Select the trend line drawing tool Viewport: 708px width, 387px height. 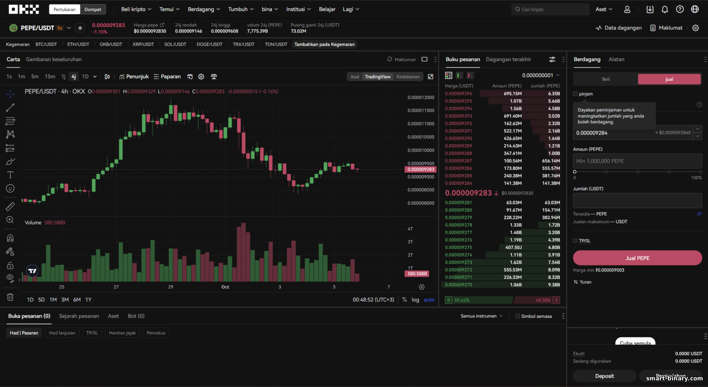(10, 108)
